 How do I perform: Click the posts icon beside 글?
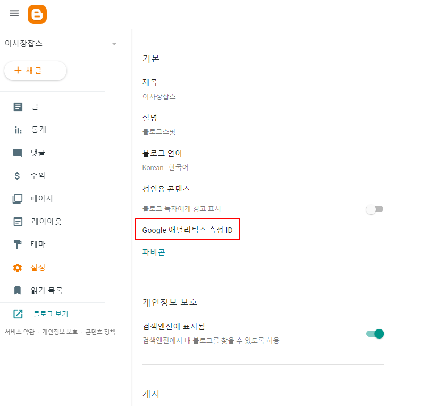point(18,107)
